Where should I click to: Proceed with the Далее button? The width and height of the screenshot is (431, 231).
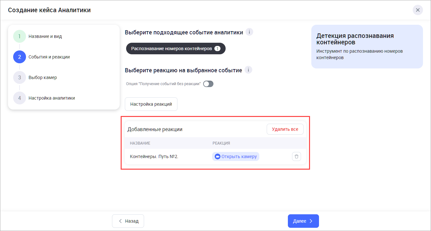(x=303, y=221)
